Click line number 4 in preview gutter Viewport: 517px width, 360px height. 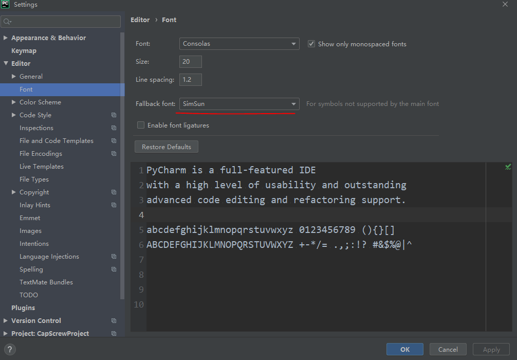coord(141,215)
